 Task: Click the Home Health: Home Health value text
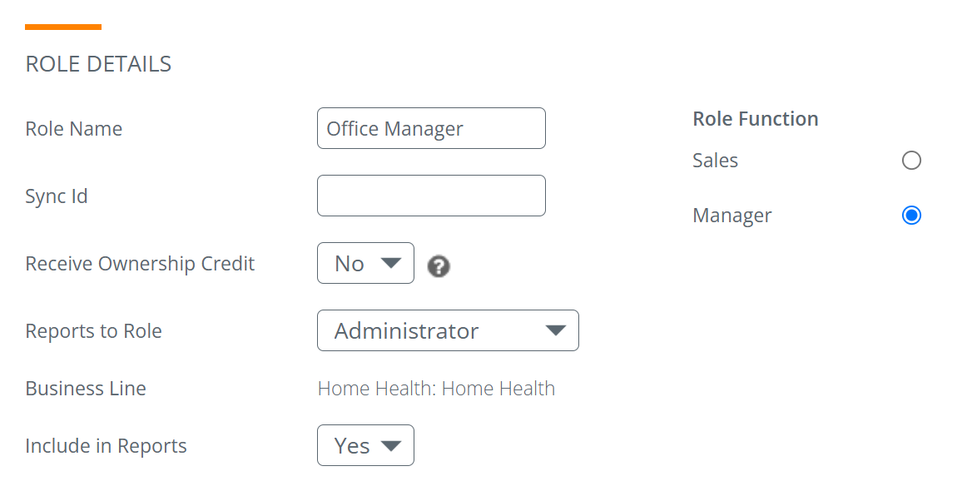(436, 389)
